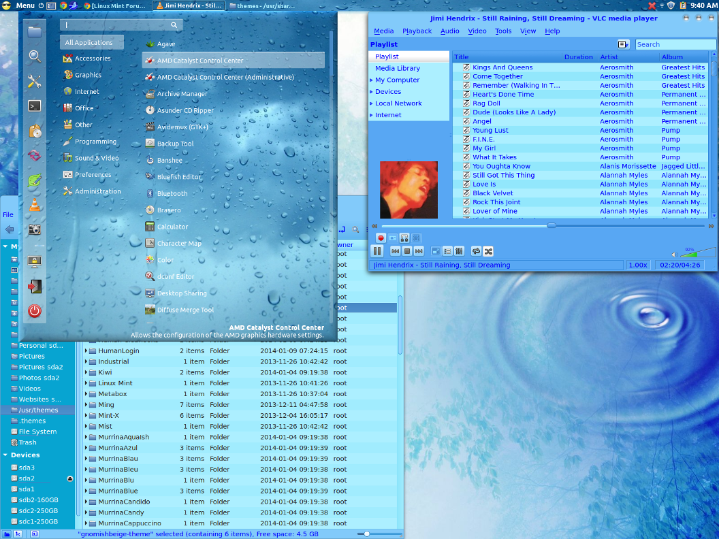This screenshot has height=539, width=719.
Task: Click the terminal favorite in menu sidebar
Action: pos(35,106)
